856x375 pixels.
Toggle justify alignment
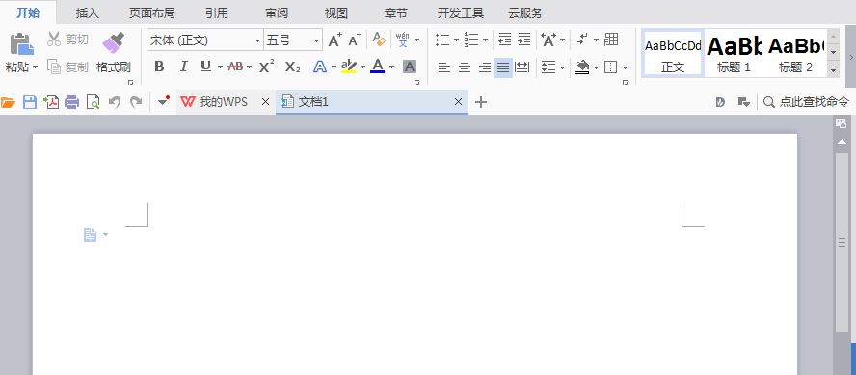[x=503, y=67]
